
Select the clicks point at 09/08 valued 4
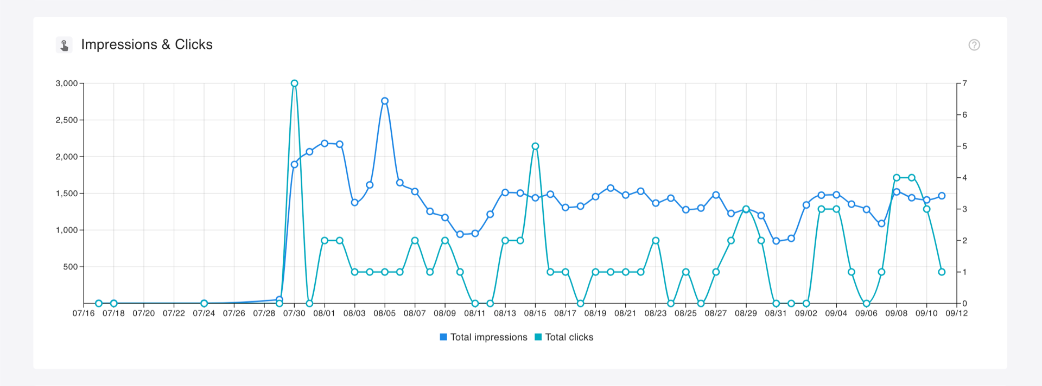[x=897, y=178]
